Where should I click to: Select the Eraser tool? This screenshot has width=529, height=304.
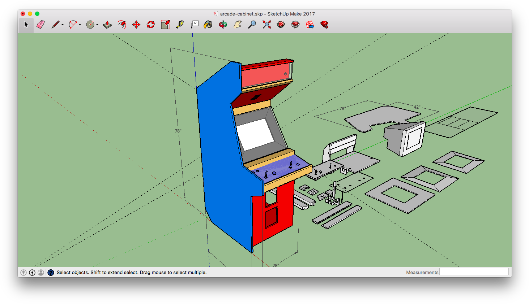[40, 25]
